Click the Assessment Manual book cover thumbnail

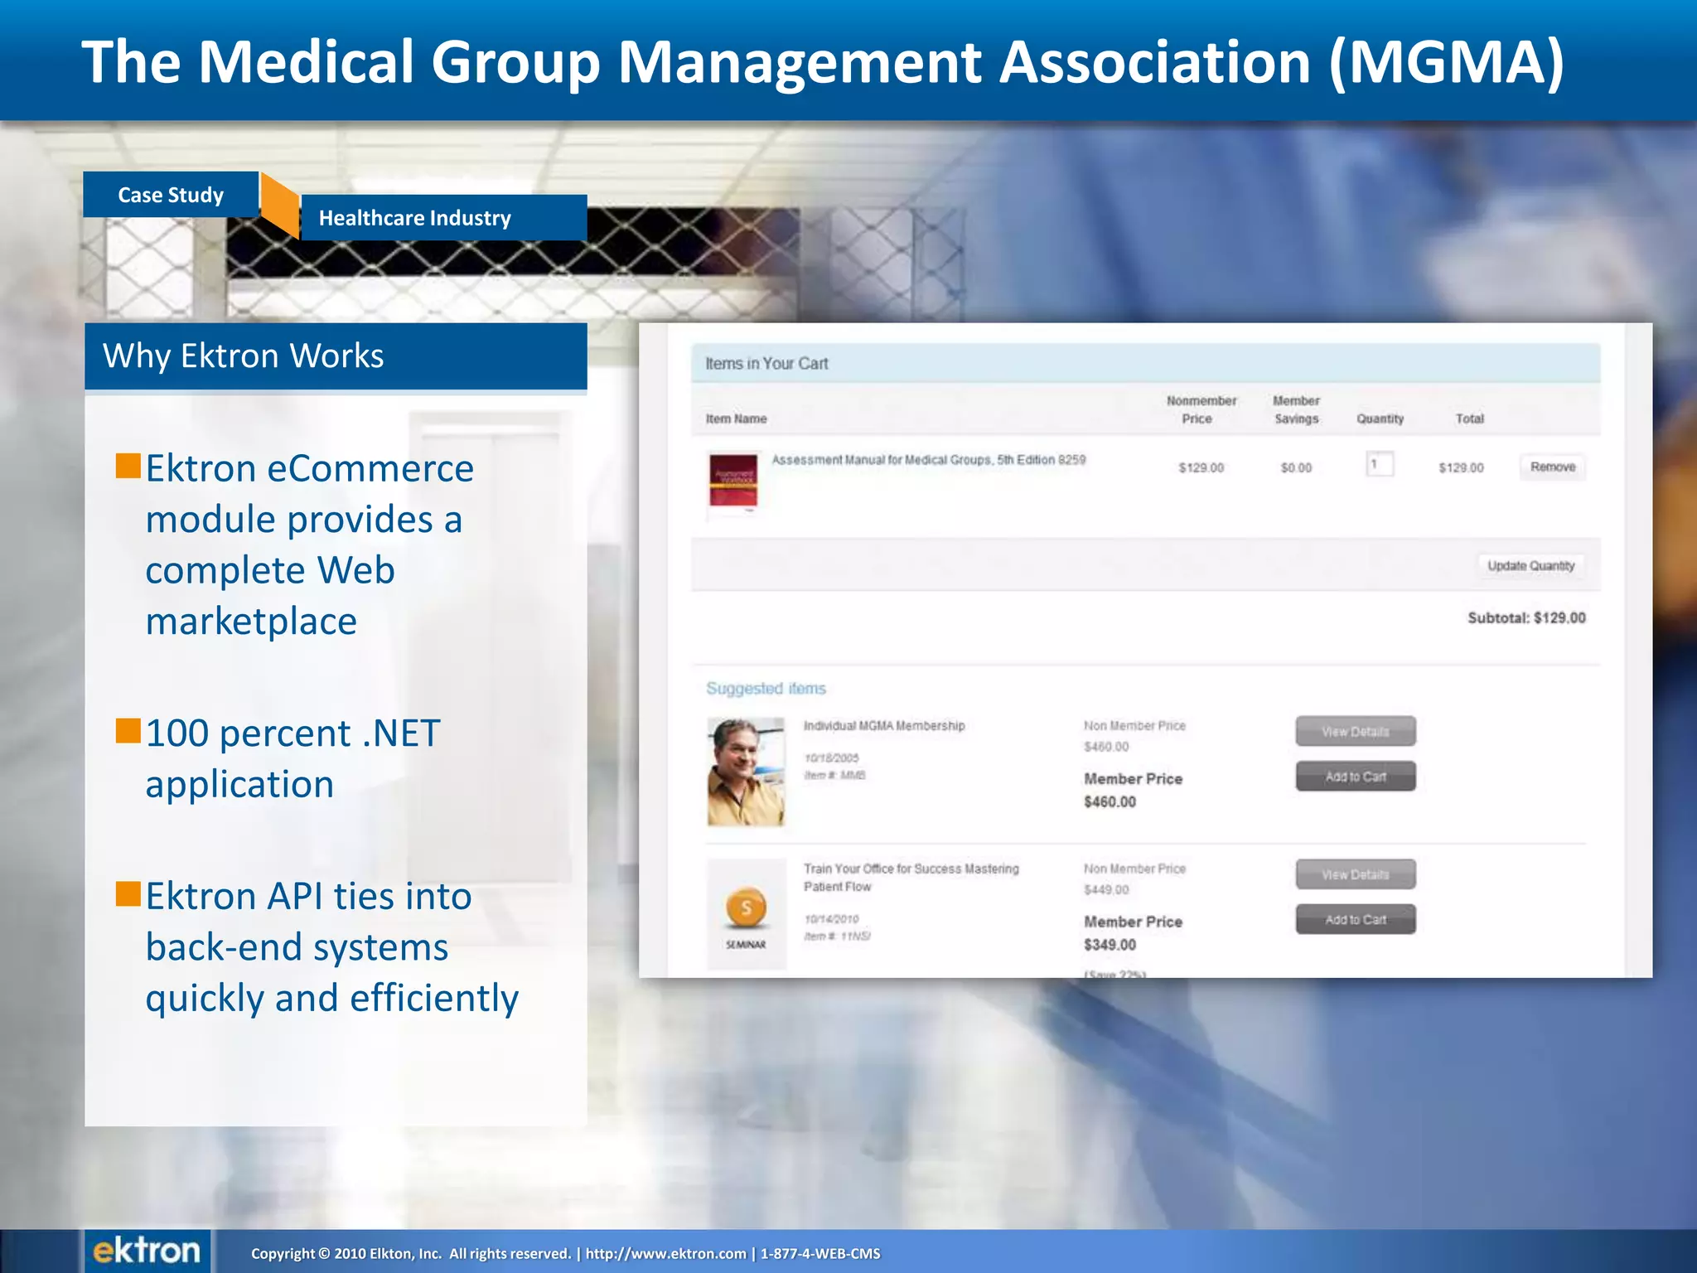point(733,482)
